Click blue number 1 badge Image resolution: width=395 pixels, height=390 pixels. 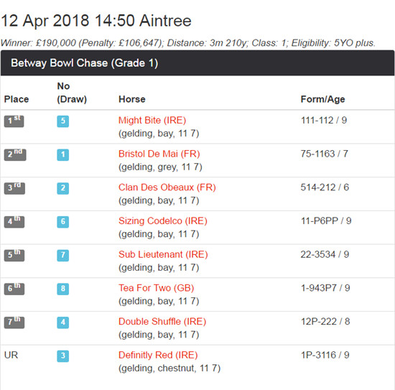(x=63, y=154)
